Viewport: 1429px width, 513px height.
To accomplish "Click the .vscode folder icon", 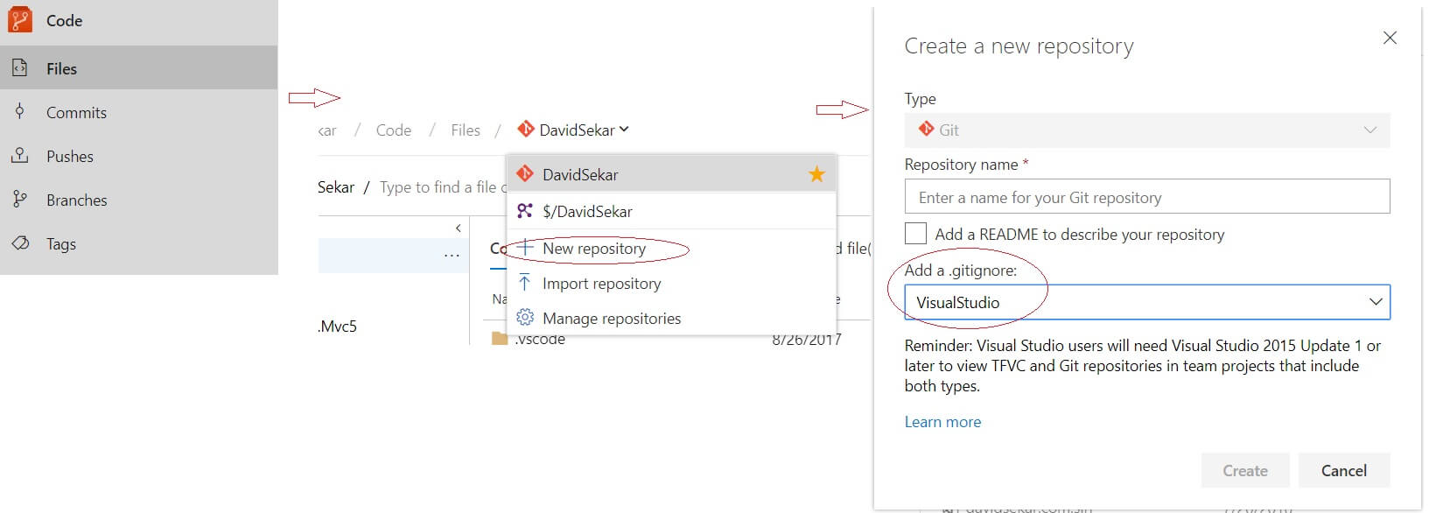I will [x=500, y=339].
